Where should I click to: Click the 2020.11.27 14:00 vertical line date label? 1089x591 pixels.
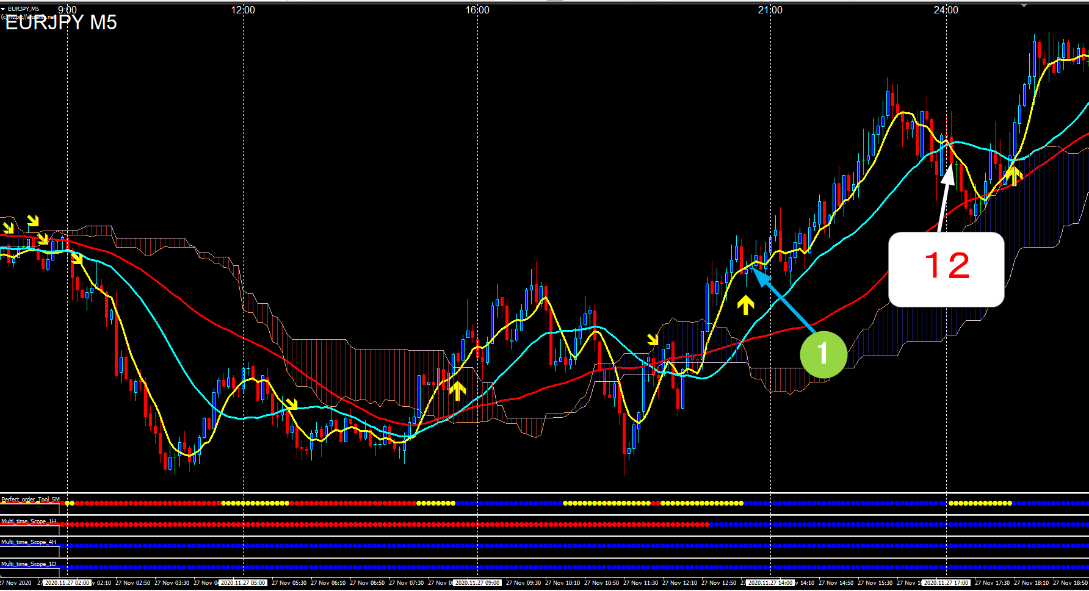[x=770, y=583]
